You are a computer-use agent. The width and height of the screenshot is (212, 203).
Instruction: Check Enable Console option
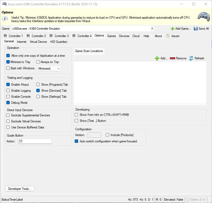8,96
